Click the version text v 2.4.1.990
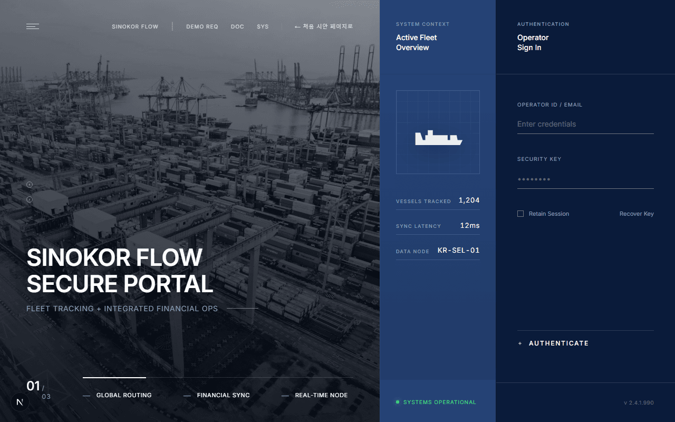675x422 pixels. click(639, 402)
